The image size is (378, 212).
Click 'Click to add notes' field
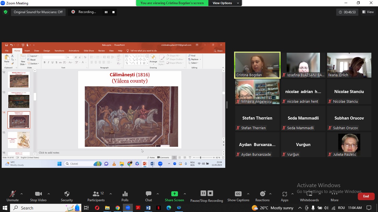(x=49, y=153)
